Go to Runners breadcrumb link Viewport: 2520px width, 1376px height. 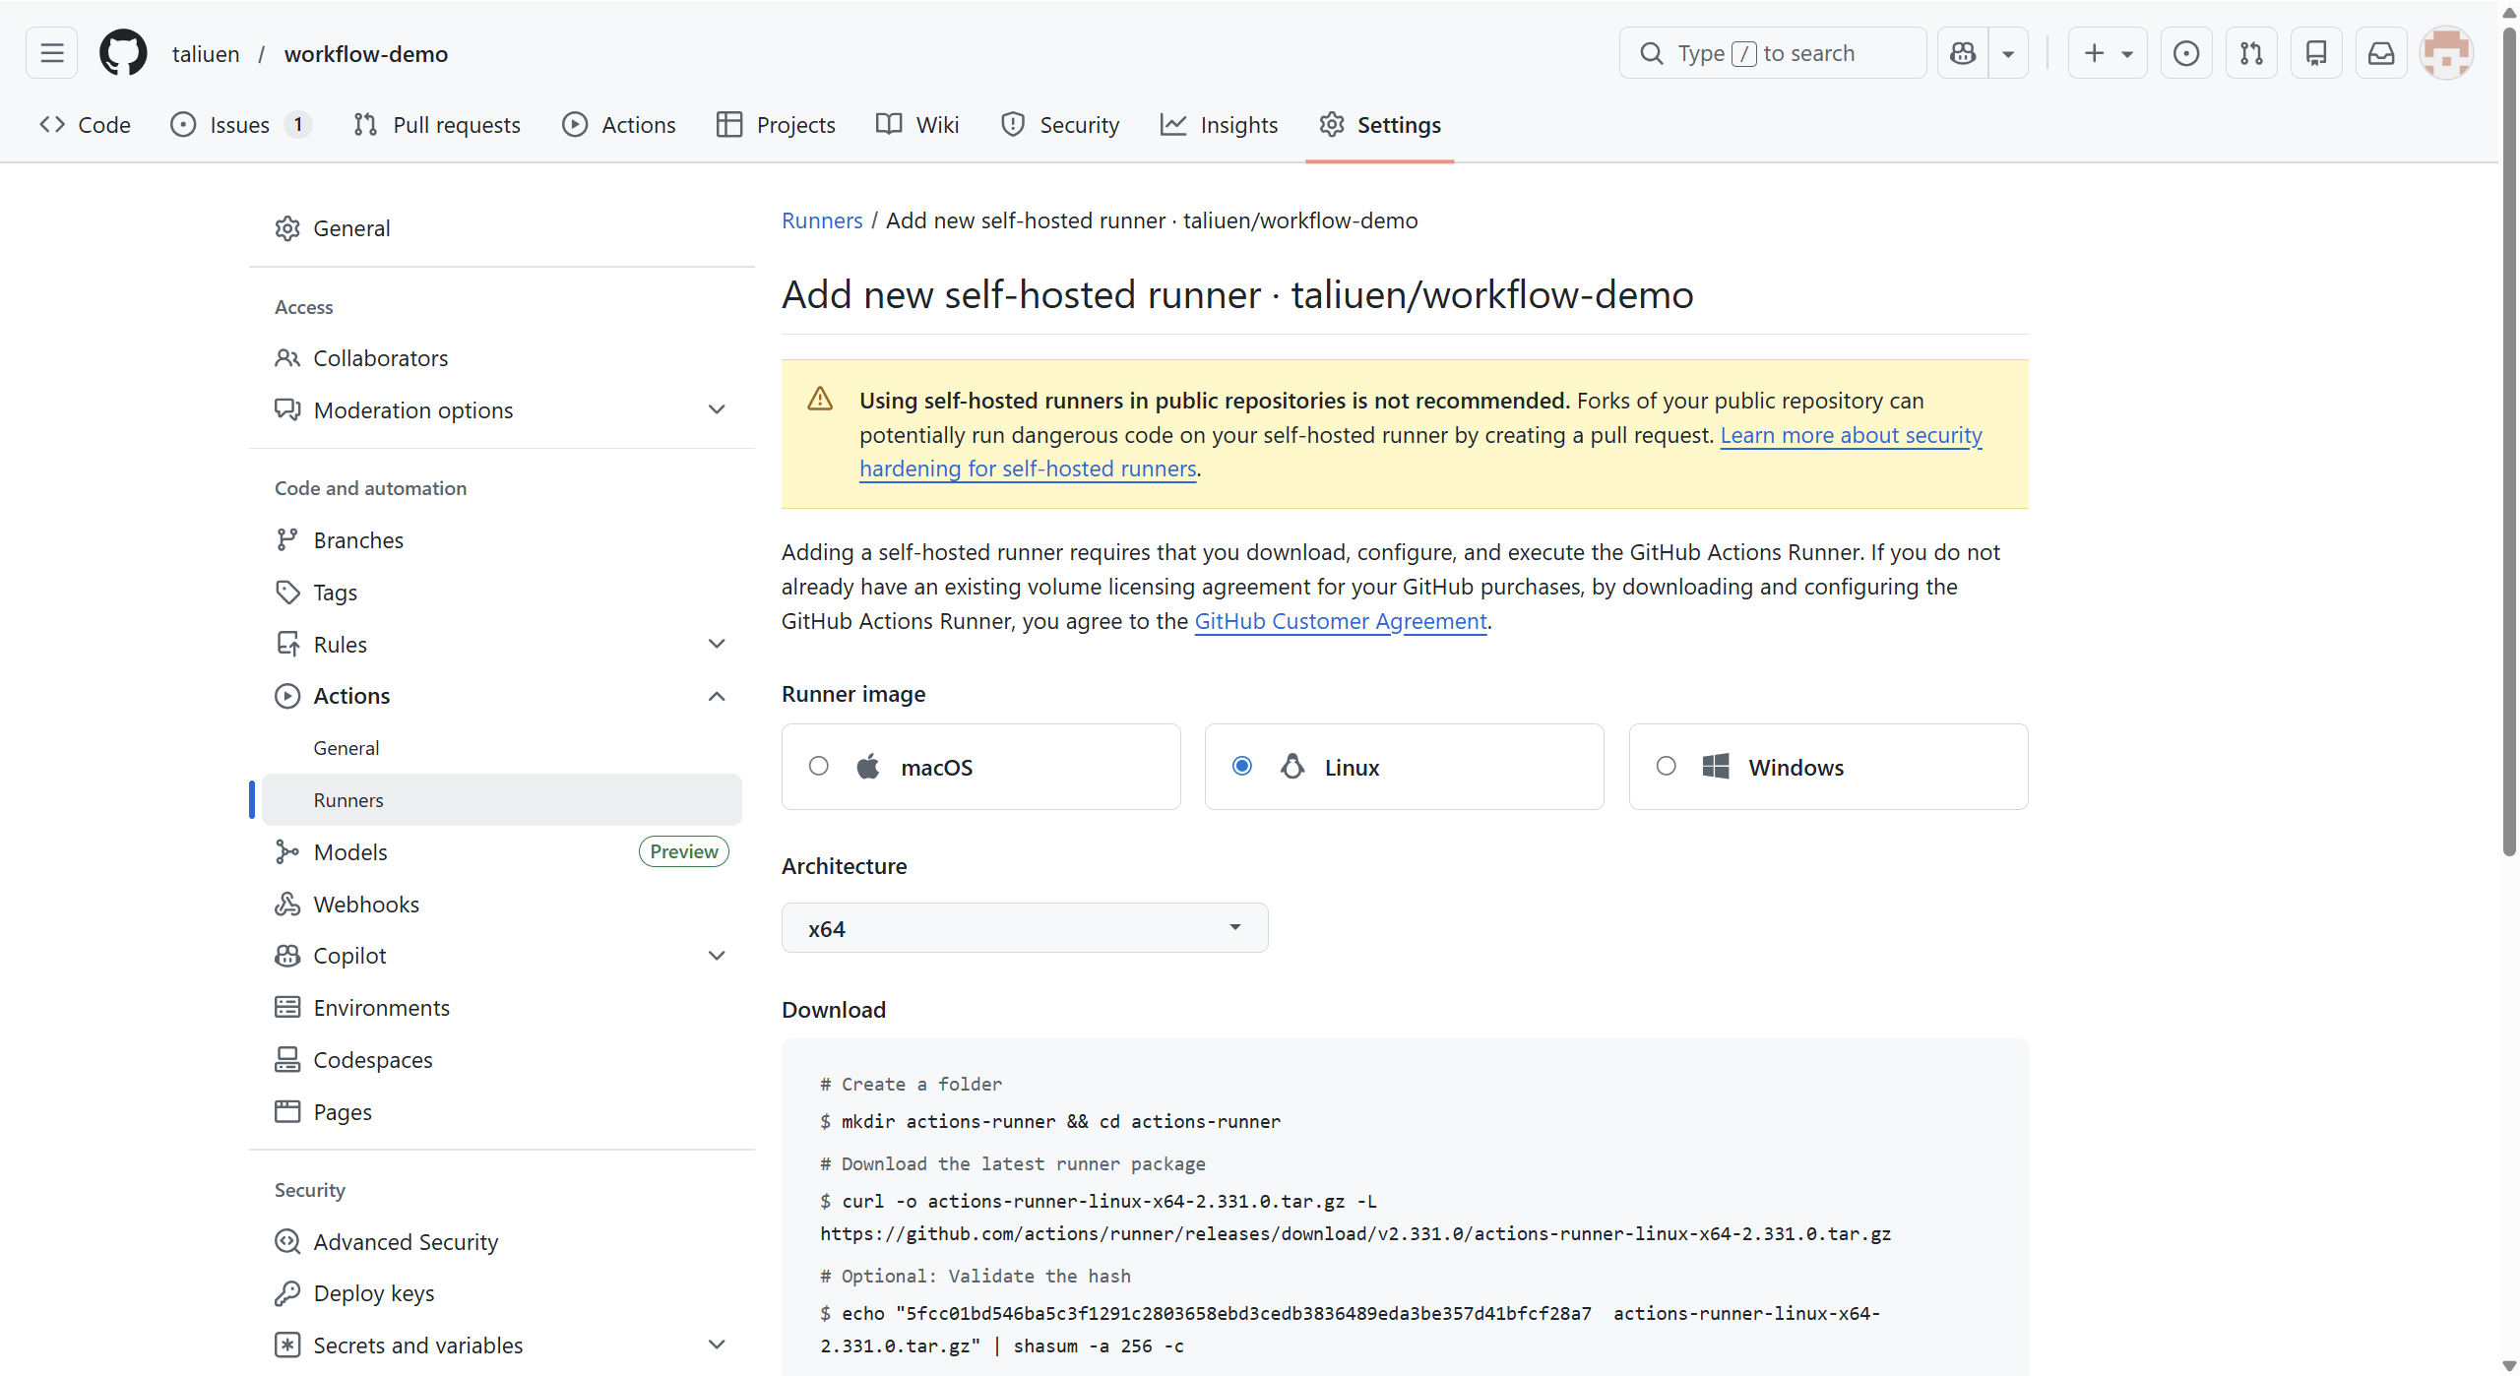point(821,220)
